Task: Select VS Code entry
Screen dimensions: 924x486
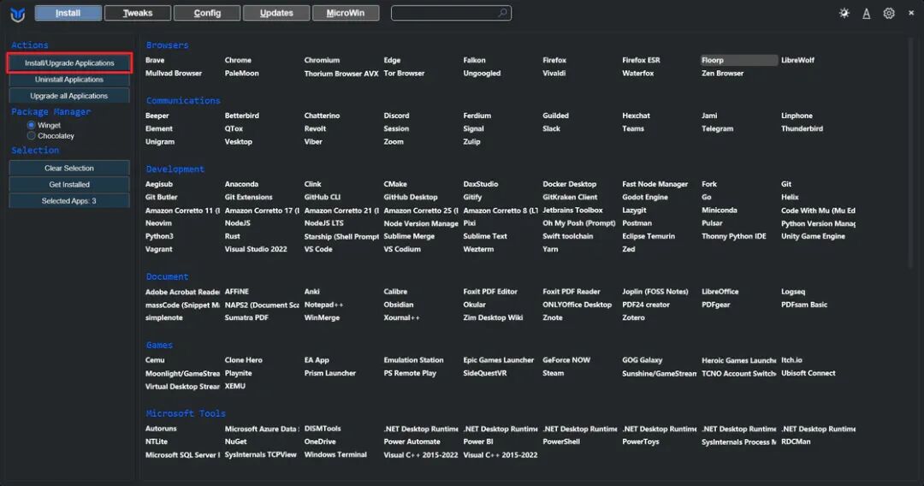Action: click(318, 249)
